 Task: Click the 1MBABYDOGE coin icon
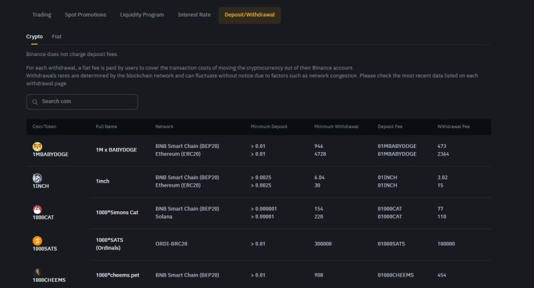point(37,147)
